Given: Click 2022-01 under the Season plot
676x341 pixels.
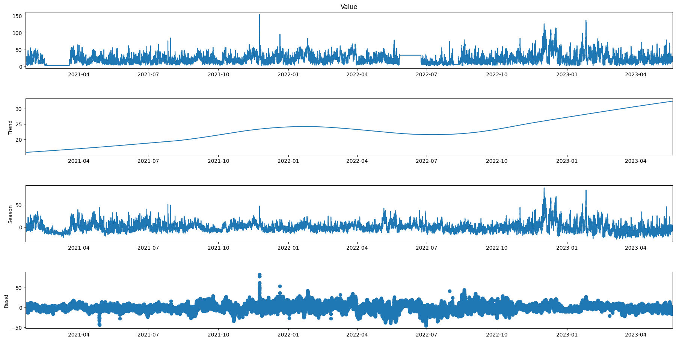Looking at the screenshot, I should (x=288, y=248).
